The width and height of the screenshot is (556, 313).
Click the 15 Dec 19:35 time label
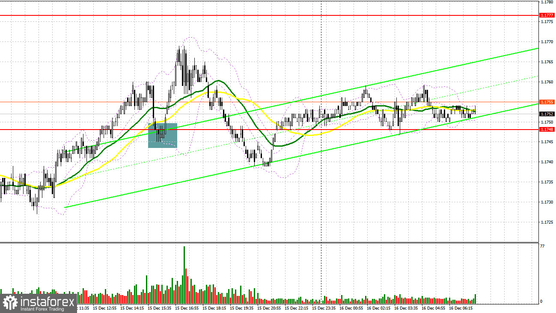coord(241,308)
